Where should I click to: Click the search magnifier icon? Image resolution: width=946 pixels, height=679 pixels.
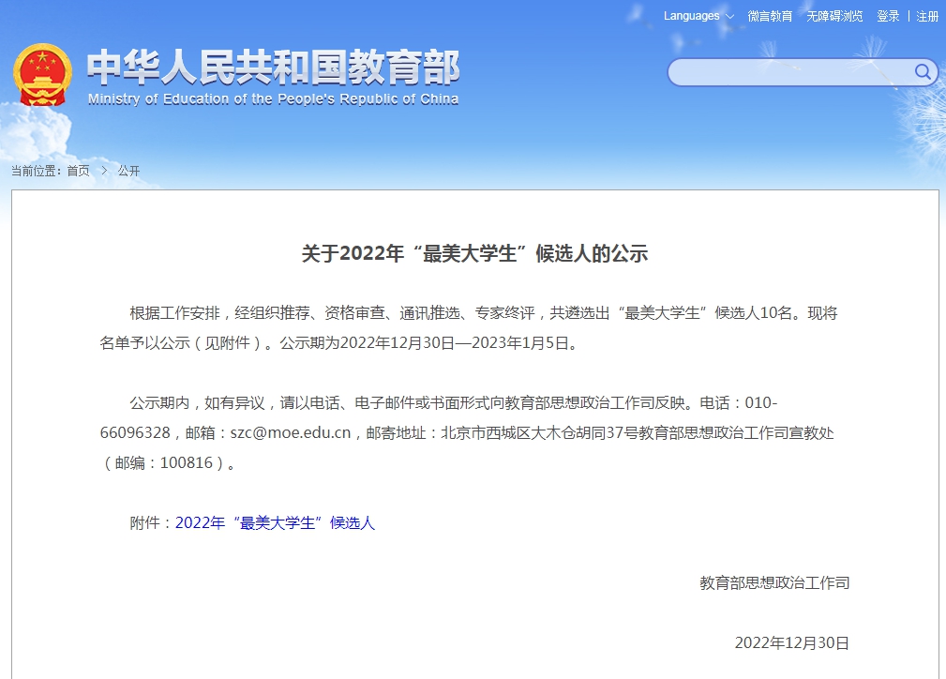click(923, 72)
